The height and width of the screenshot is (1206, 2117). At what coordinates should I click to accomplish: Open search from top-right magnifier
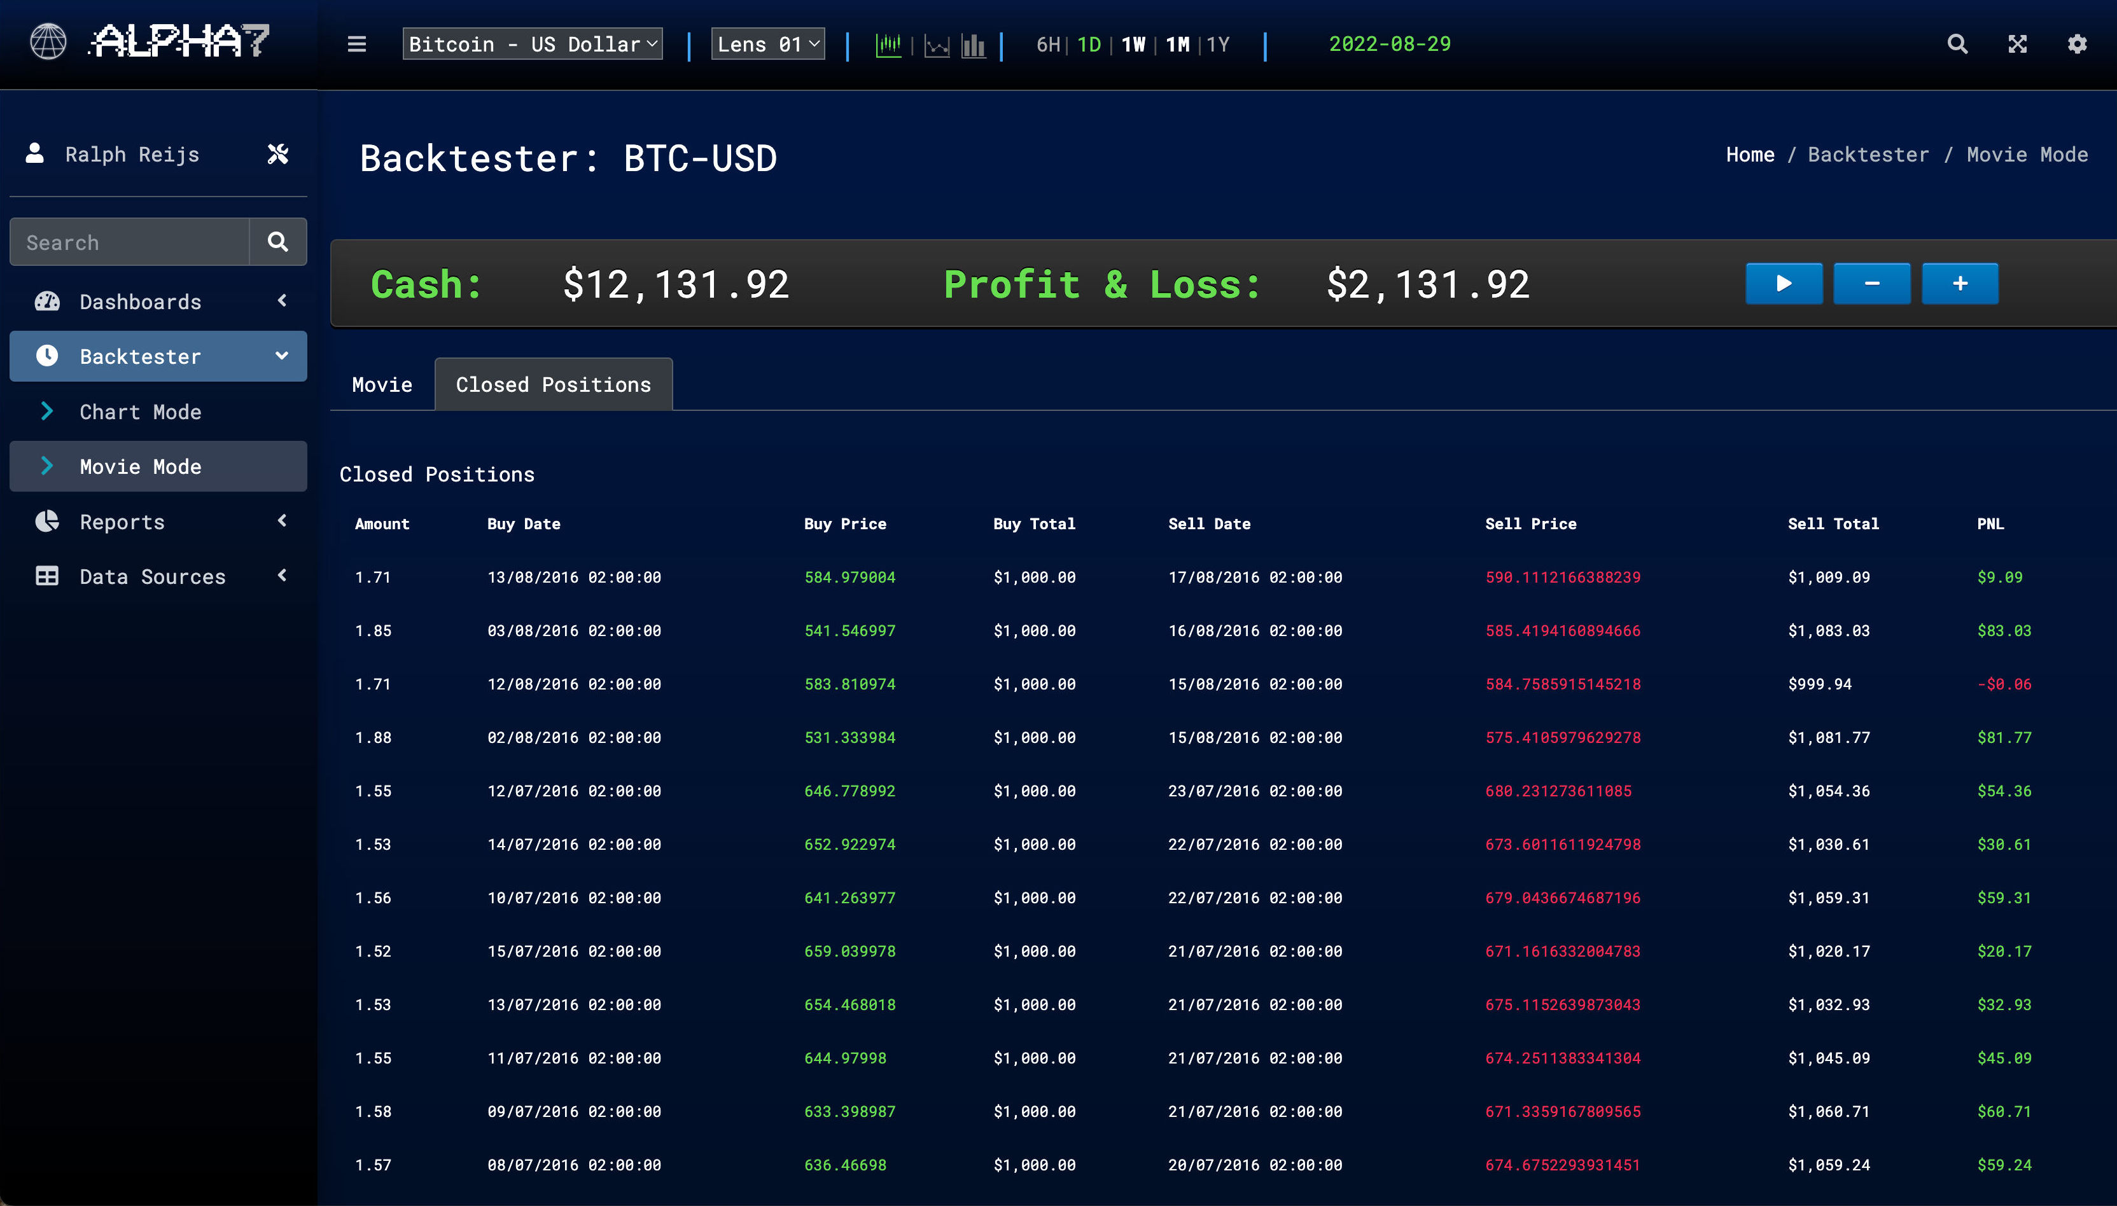click(1957, 44)
